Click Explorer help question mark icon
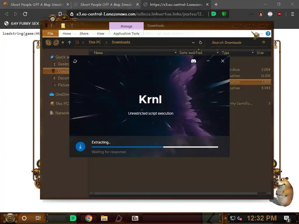The height and width of the screenshot is (224, 299). coord(268,34)
